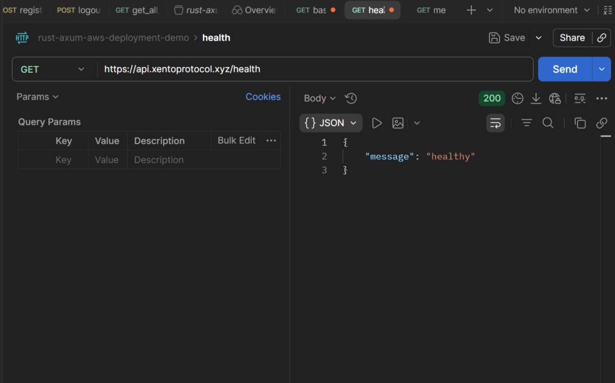Click line number 2 in response
The height and width of the screenshot is (383, 615).
[324, 156]
